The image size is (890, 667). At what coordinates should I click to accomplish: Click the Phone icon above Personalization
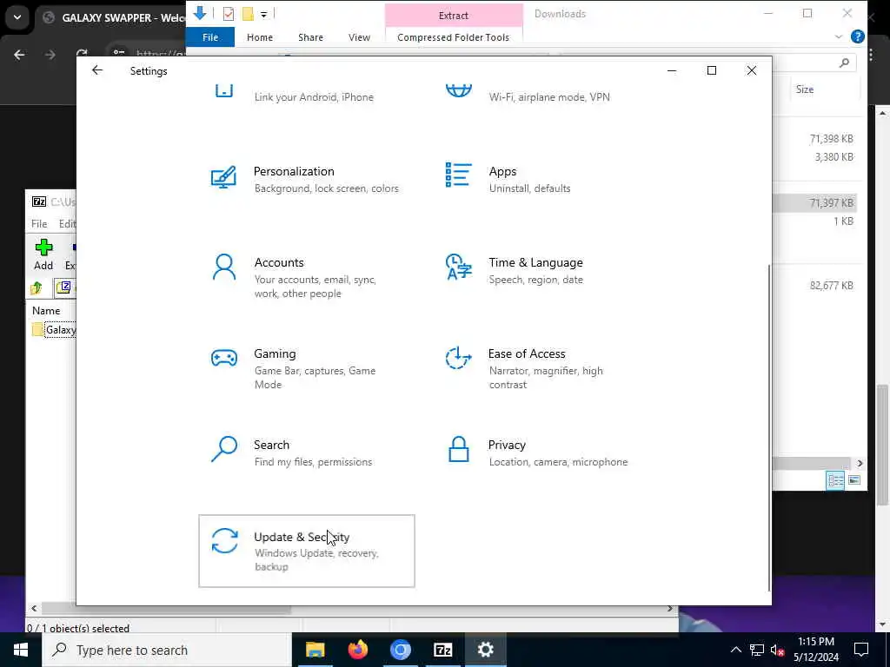point(224,90)
